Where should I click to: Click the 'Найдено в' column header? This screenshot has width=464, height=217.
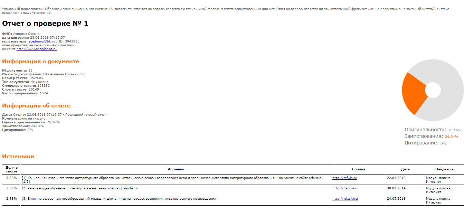coord(444,169)
